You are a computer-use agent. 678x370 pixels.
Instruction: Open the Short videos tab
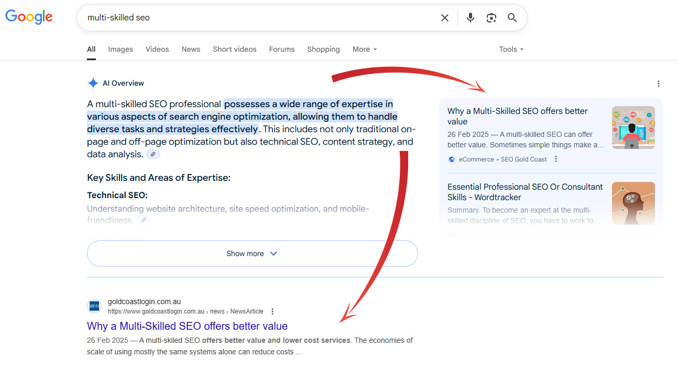[x=235, y=49]
